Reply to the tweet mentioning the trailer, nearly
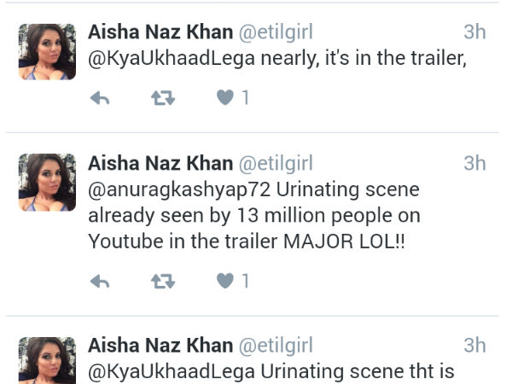This screenshot has height=384, width=512. click(x=100, y=99)
